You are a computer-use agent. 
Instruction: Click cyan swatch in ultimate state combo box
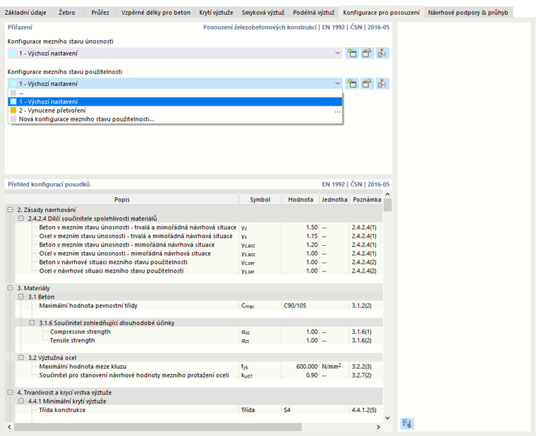13,54
